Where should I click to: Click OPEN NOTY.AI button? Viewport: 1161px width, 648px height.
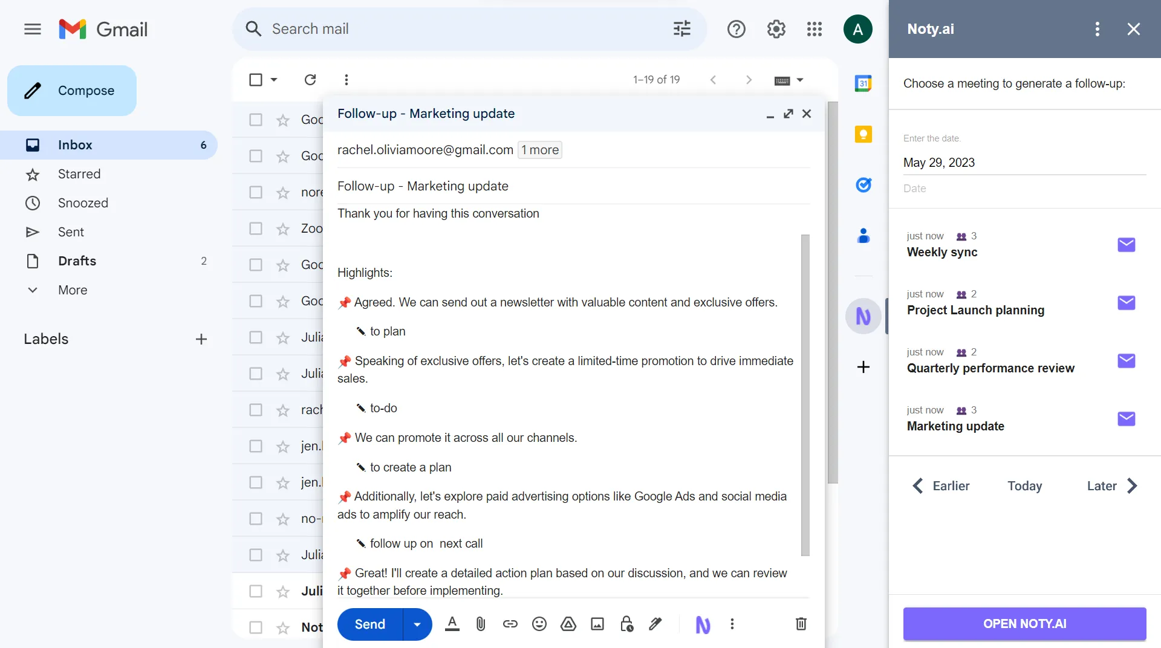pyautogui.click(x=1024, y=624)
